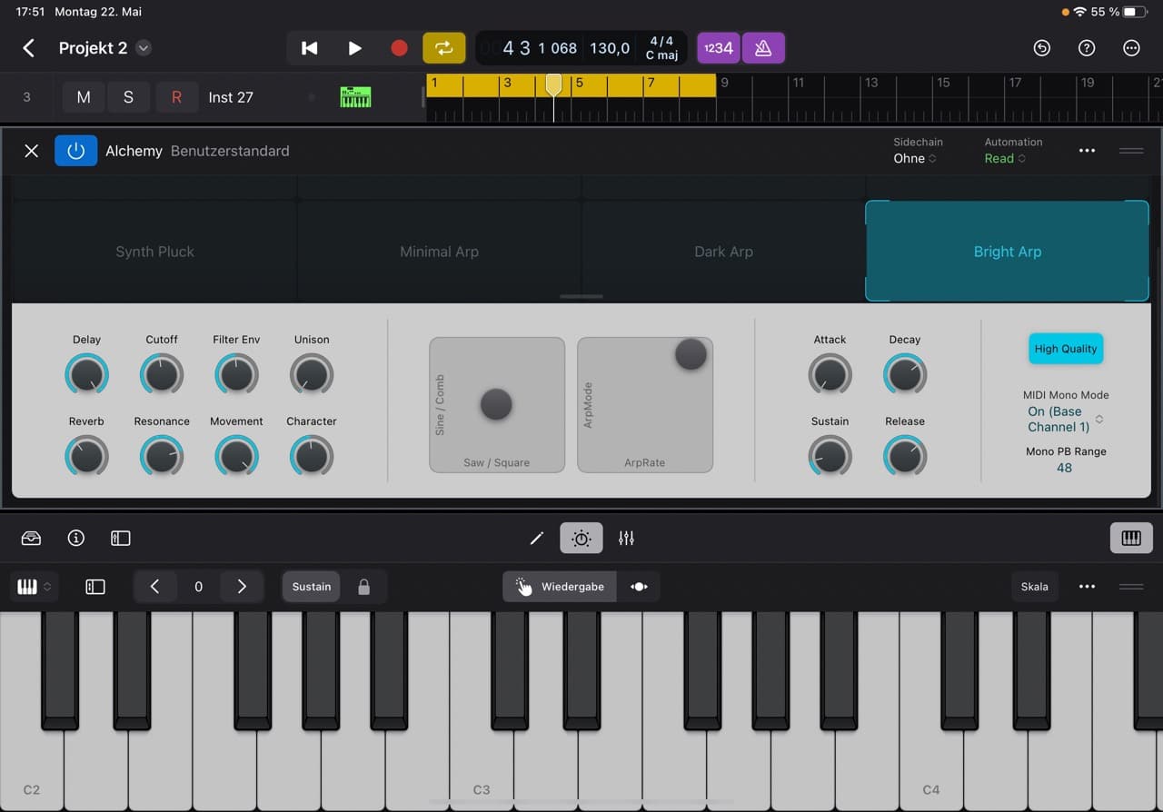The width and height of the screenshot is (1163, 812).
Task: Open the MIDI Mono Mode dropdown
Action: coord(1065,419)
